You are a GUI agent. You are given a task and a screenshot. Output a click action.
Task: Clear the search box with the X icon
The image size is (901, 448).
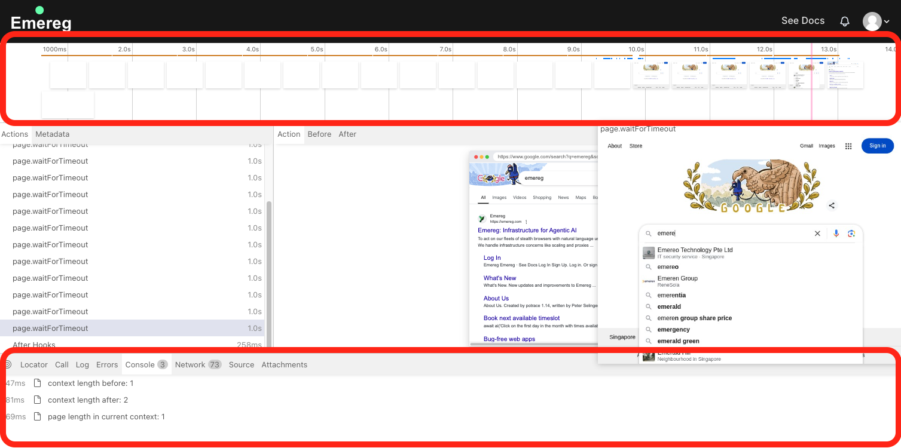pos(817,234)
